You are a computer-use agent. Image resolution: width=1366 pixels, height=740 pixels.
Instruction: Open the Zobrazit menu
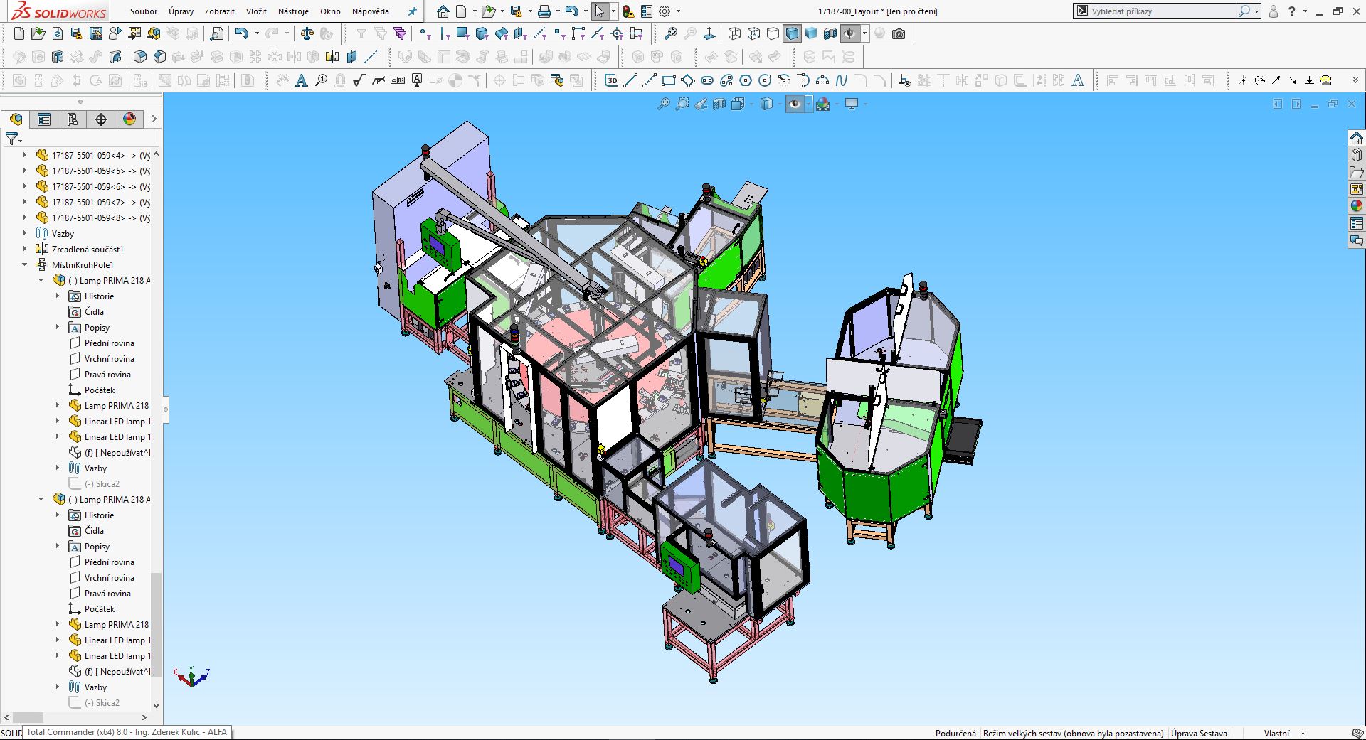tap(219, 11)
